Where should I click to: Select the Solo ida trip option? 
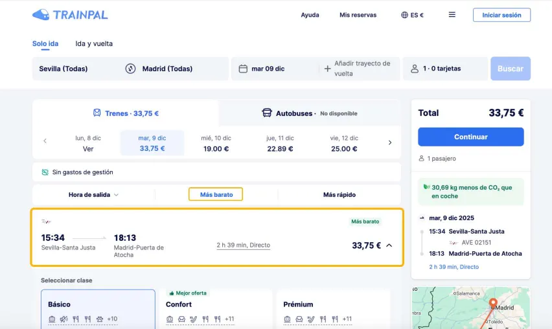pyautogui.click(x=45, y=44)
